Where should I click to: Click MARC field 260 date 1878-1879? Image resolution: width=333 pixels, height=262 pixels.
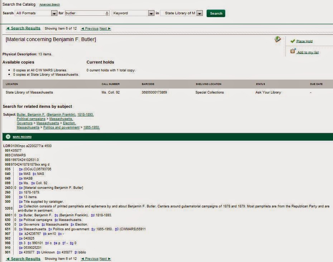click(32, 192)
